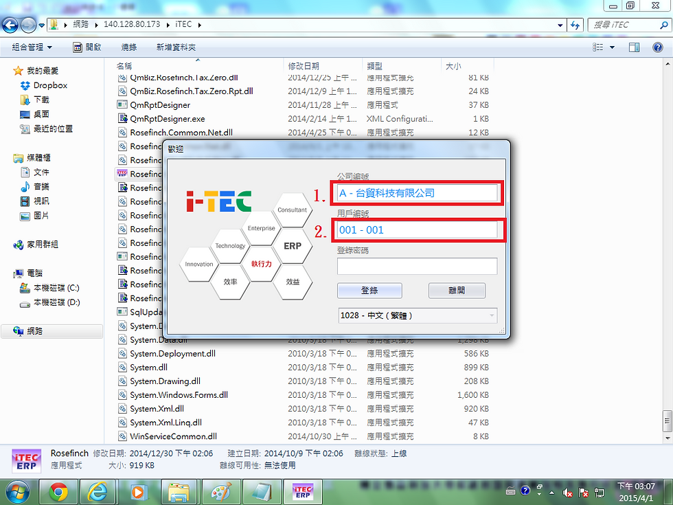The height and width of the screenshot is (505, 673).
Task: Select 下載 folder in favorites
Action: tap(41, 100)
